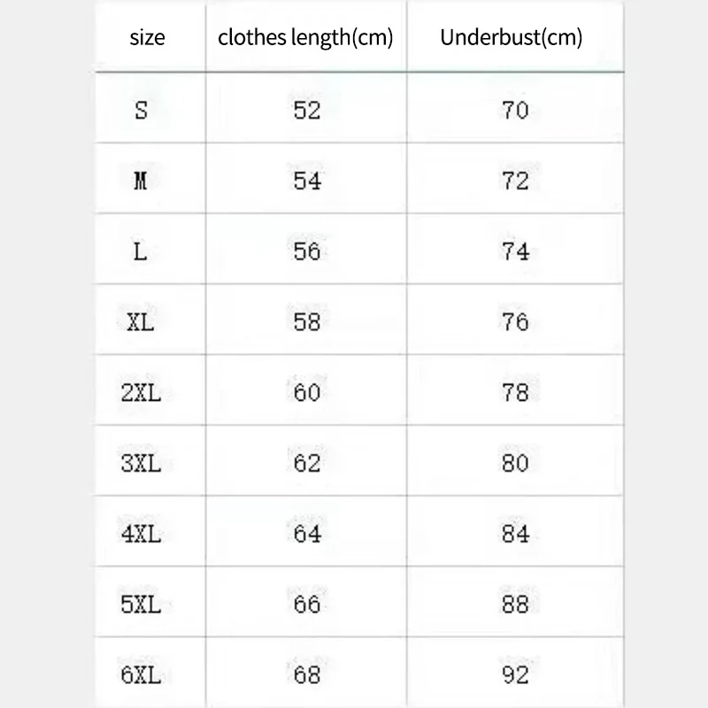Viewport: 708px width, 708px height.
Task: Click clothes length value 60
Action: (306, 393)
